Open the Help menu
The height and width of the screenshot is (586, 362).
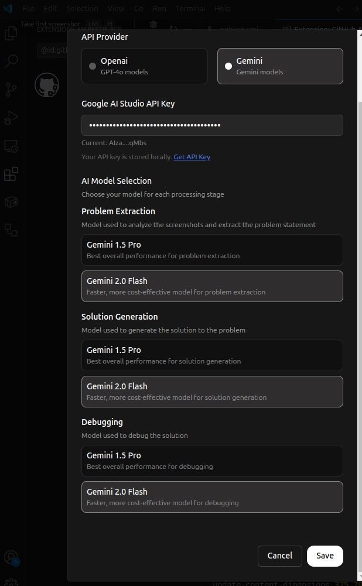pyautogui.click(x=223, y=8)
